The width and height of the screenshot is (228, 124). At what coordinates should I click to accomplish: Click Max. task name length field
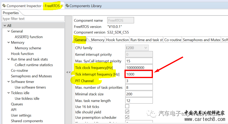[139, 101]
